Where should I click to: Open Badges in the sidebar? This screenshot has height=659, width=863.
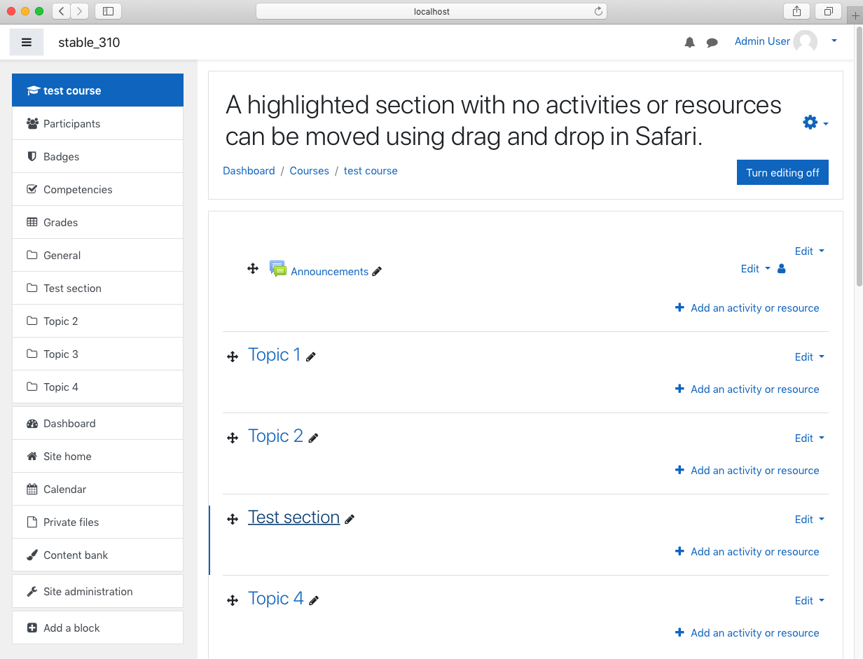97,157
